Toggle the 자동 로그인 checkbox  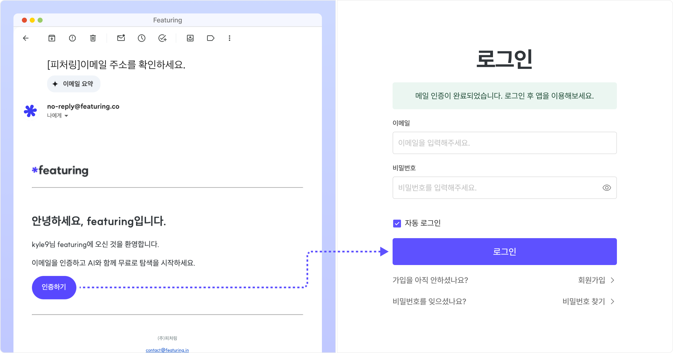[x=397, y=223]
